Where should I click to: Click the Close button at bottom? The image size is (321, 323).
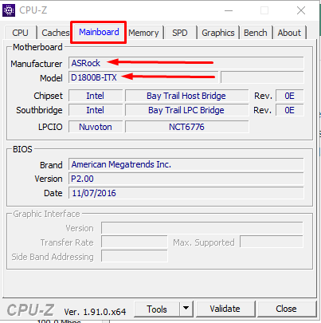tap(286, 309)
